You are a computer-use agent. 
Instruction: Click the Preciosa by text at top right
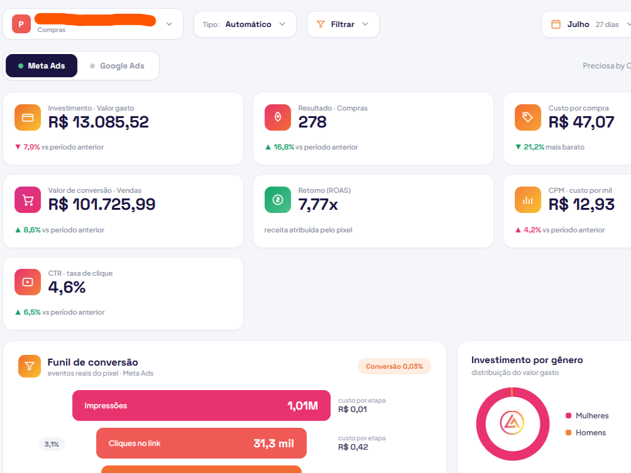[x=607, y=65]
